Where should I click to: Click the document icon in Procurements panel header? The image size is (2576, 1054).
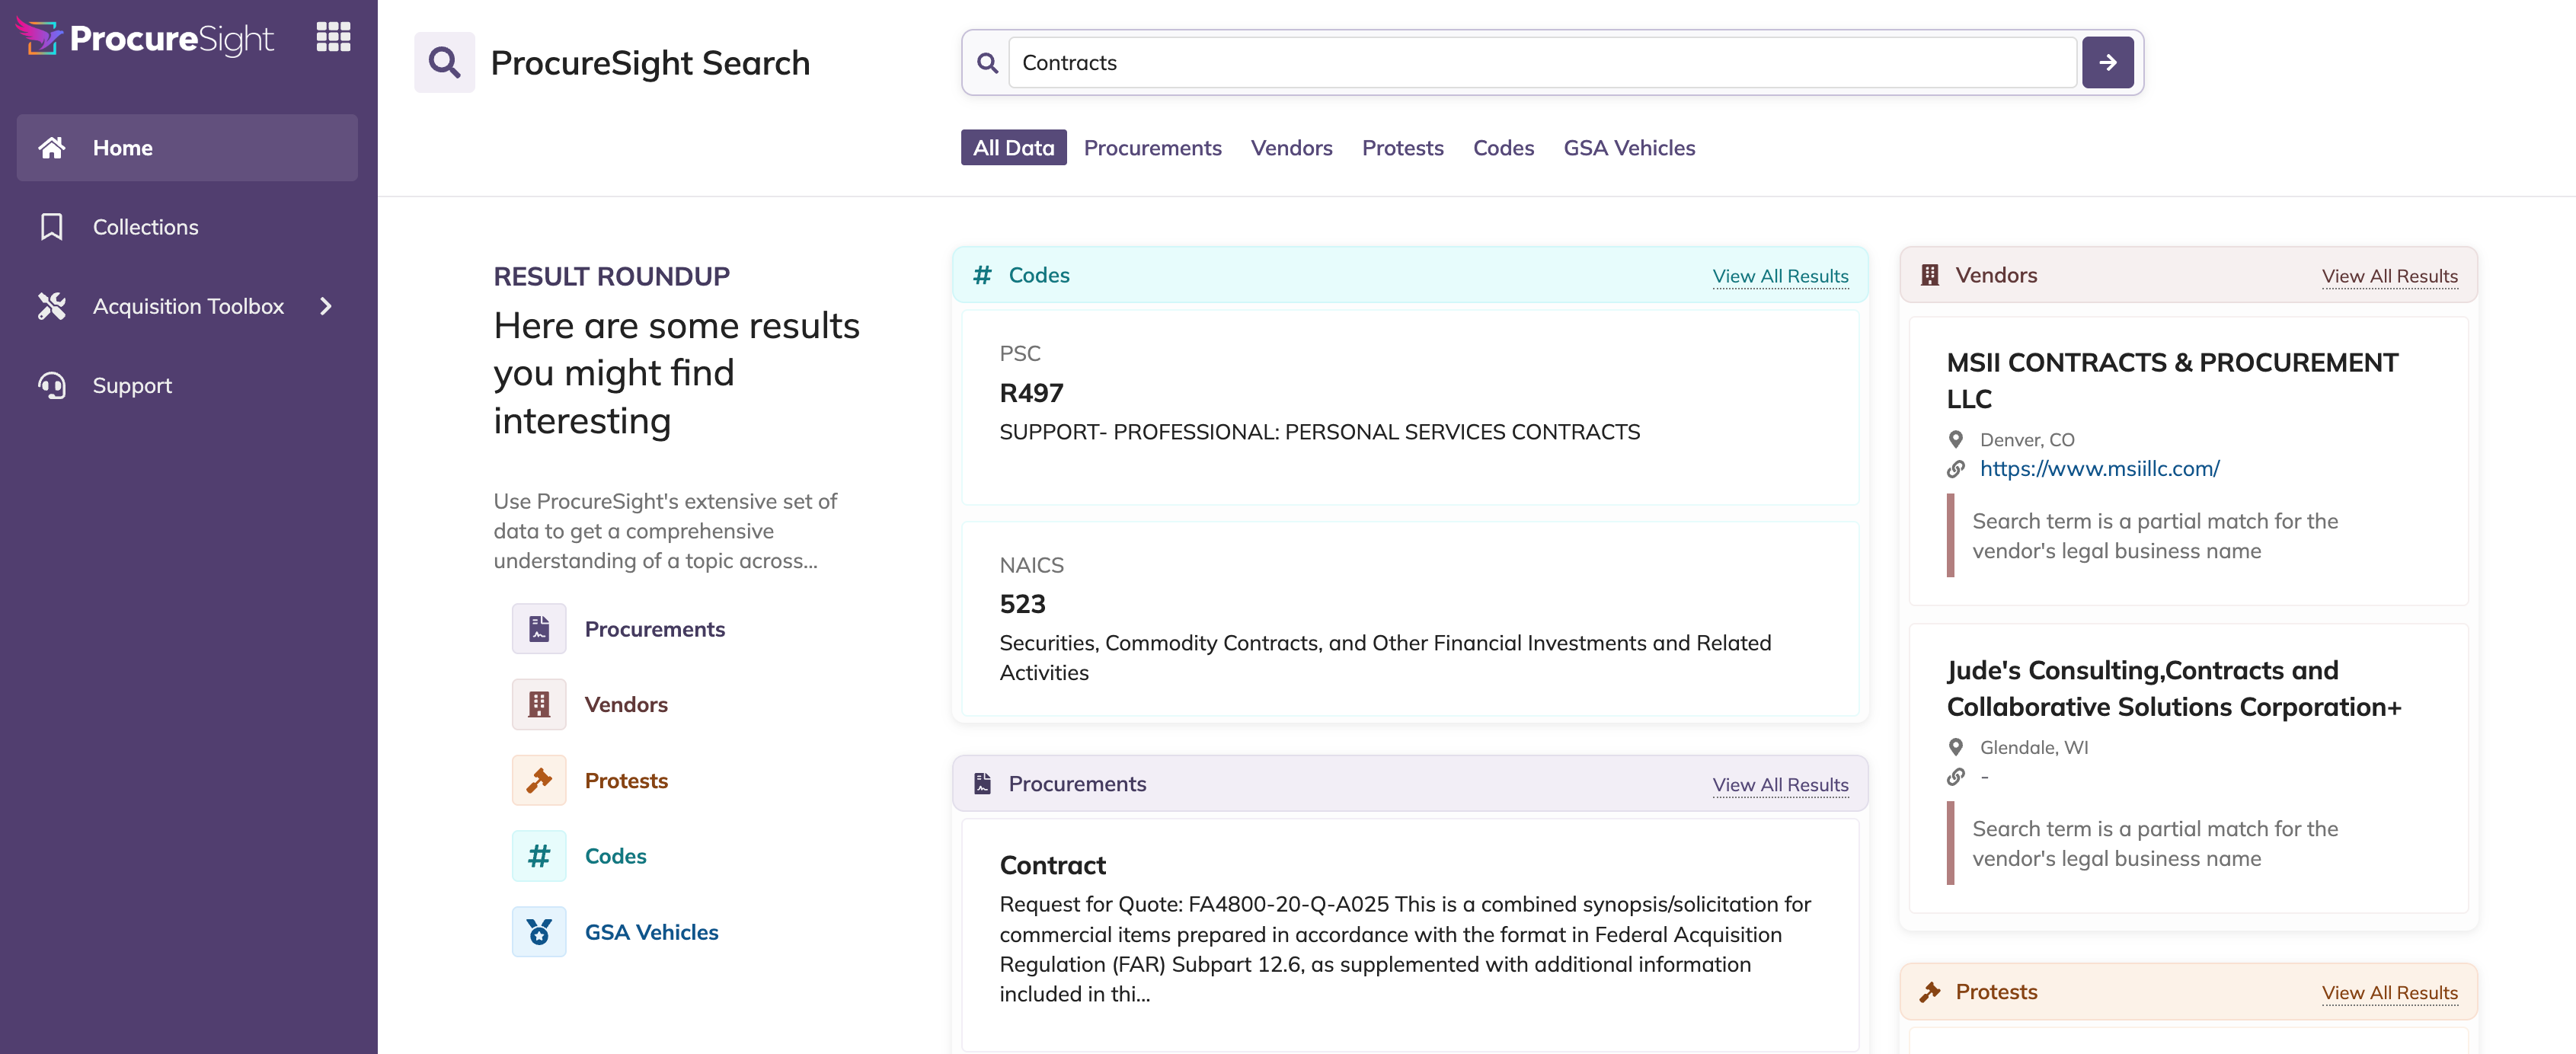(982, 784)
